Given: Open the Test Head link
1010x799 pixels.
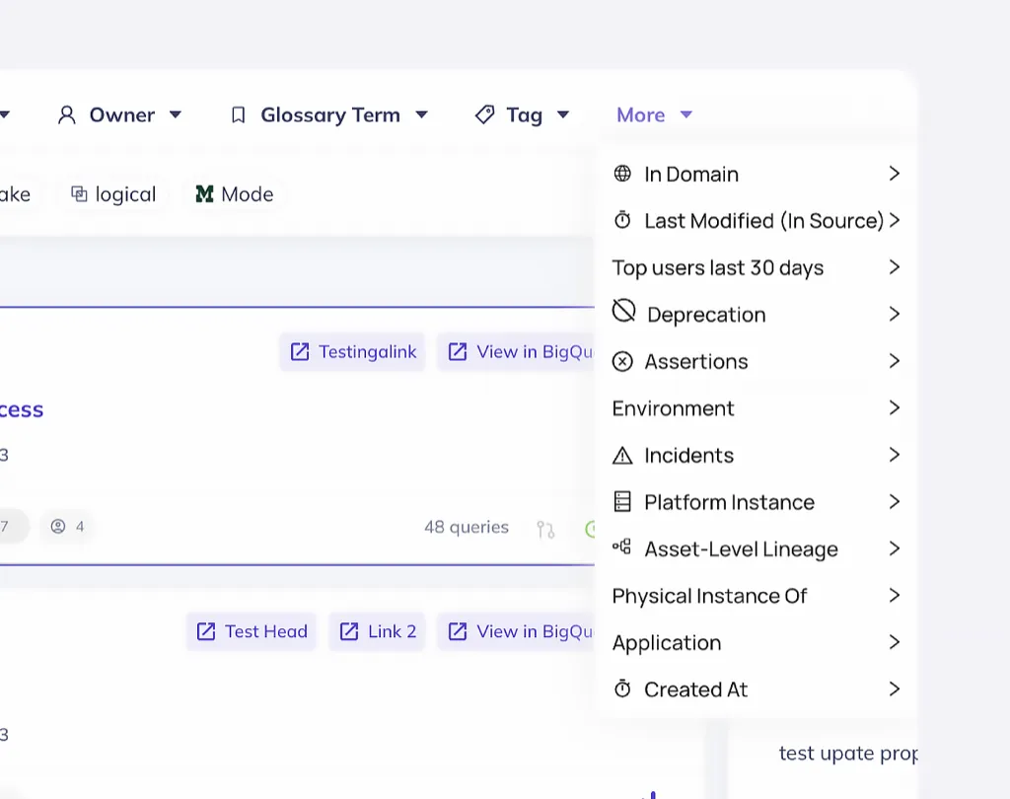Looking at the screenshot, I should [252, 631].
